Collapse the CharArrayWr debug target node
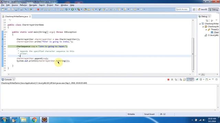The width and height of the screenshot is (220, 123). (203, 27)
